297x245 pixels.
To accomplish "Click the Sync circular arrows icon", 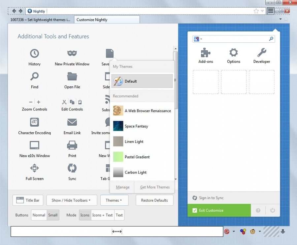I will point(72,168).
